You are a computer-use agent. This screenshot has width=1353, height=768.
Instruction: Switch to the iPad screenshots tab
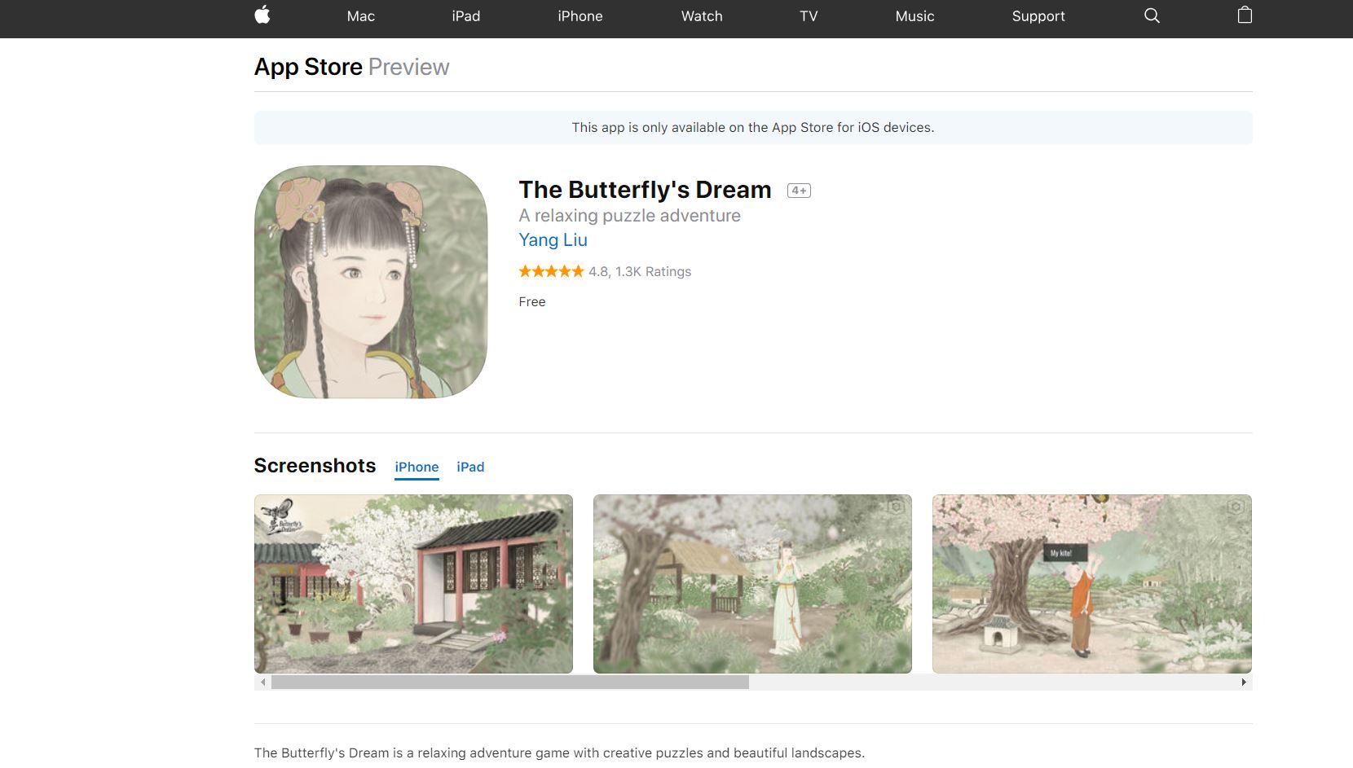pyautogui.click(x=470, y=467)
